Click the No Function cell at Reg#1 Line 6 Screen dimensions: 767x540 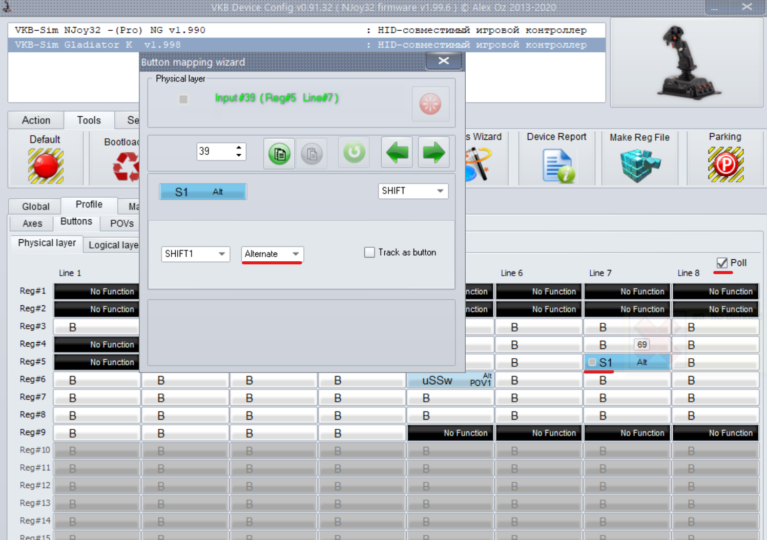pos(539,292)
